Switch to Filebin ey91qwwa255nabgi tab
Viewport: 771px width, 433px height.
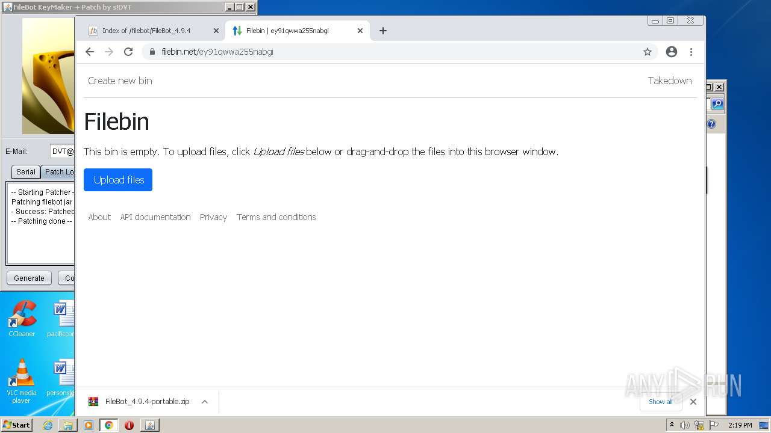[288, 31]
